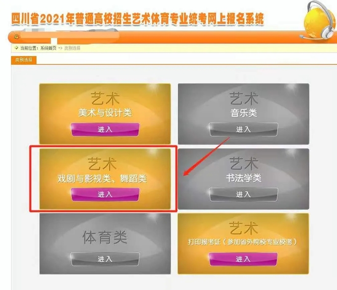Click gray 进入 button under 书法学类

tap(243, 195)
